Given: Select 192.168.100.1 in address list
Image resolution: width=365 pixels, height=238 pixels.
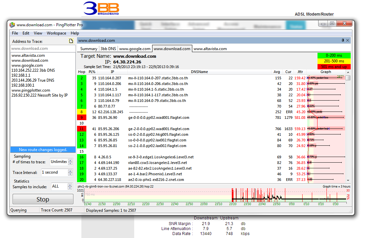Looking at the screenshot, I should pyautogui.click(x=23, y=85).
